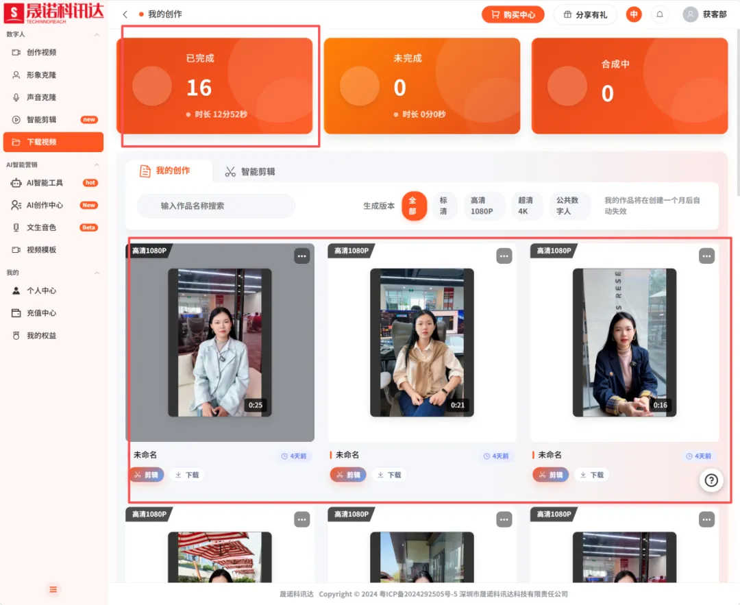Open the help question mark button
The height and width of the screenshot is (605, 740).
(711, 480)
